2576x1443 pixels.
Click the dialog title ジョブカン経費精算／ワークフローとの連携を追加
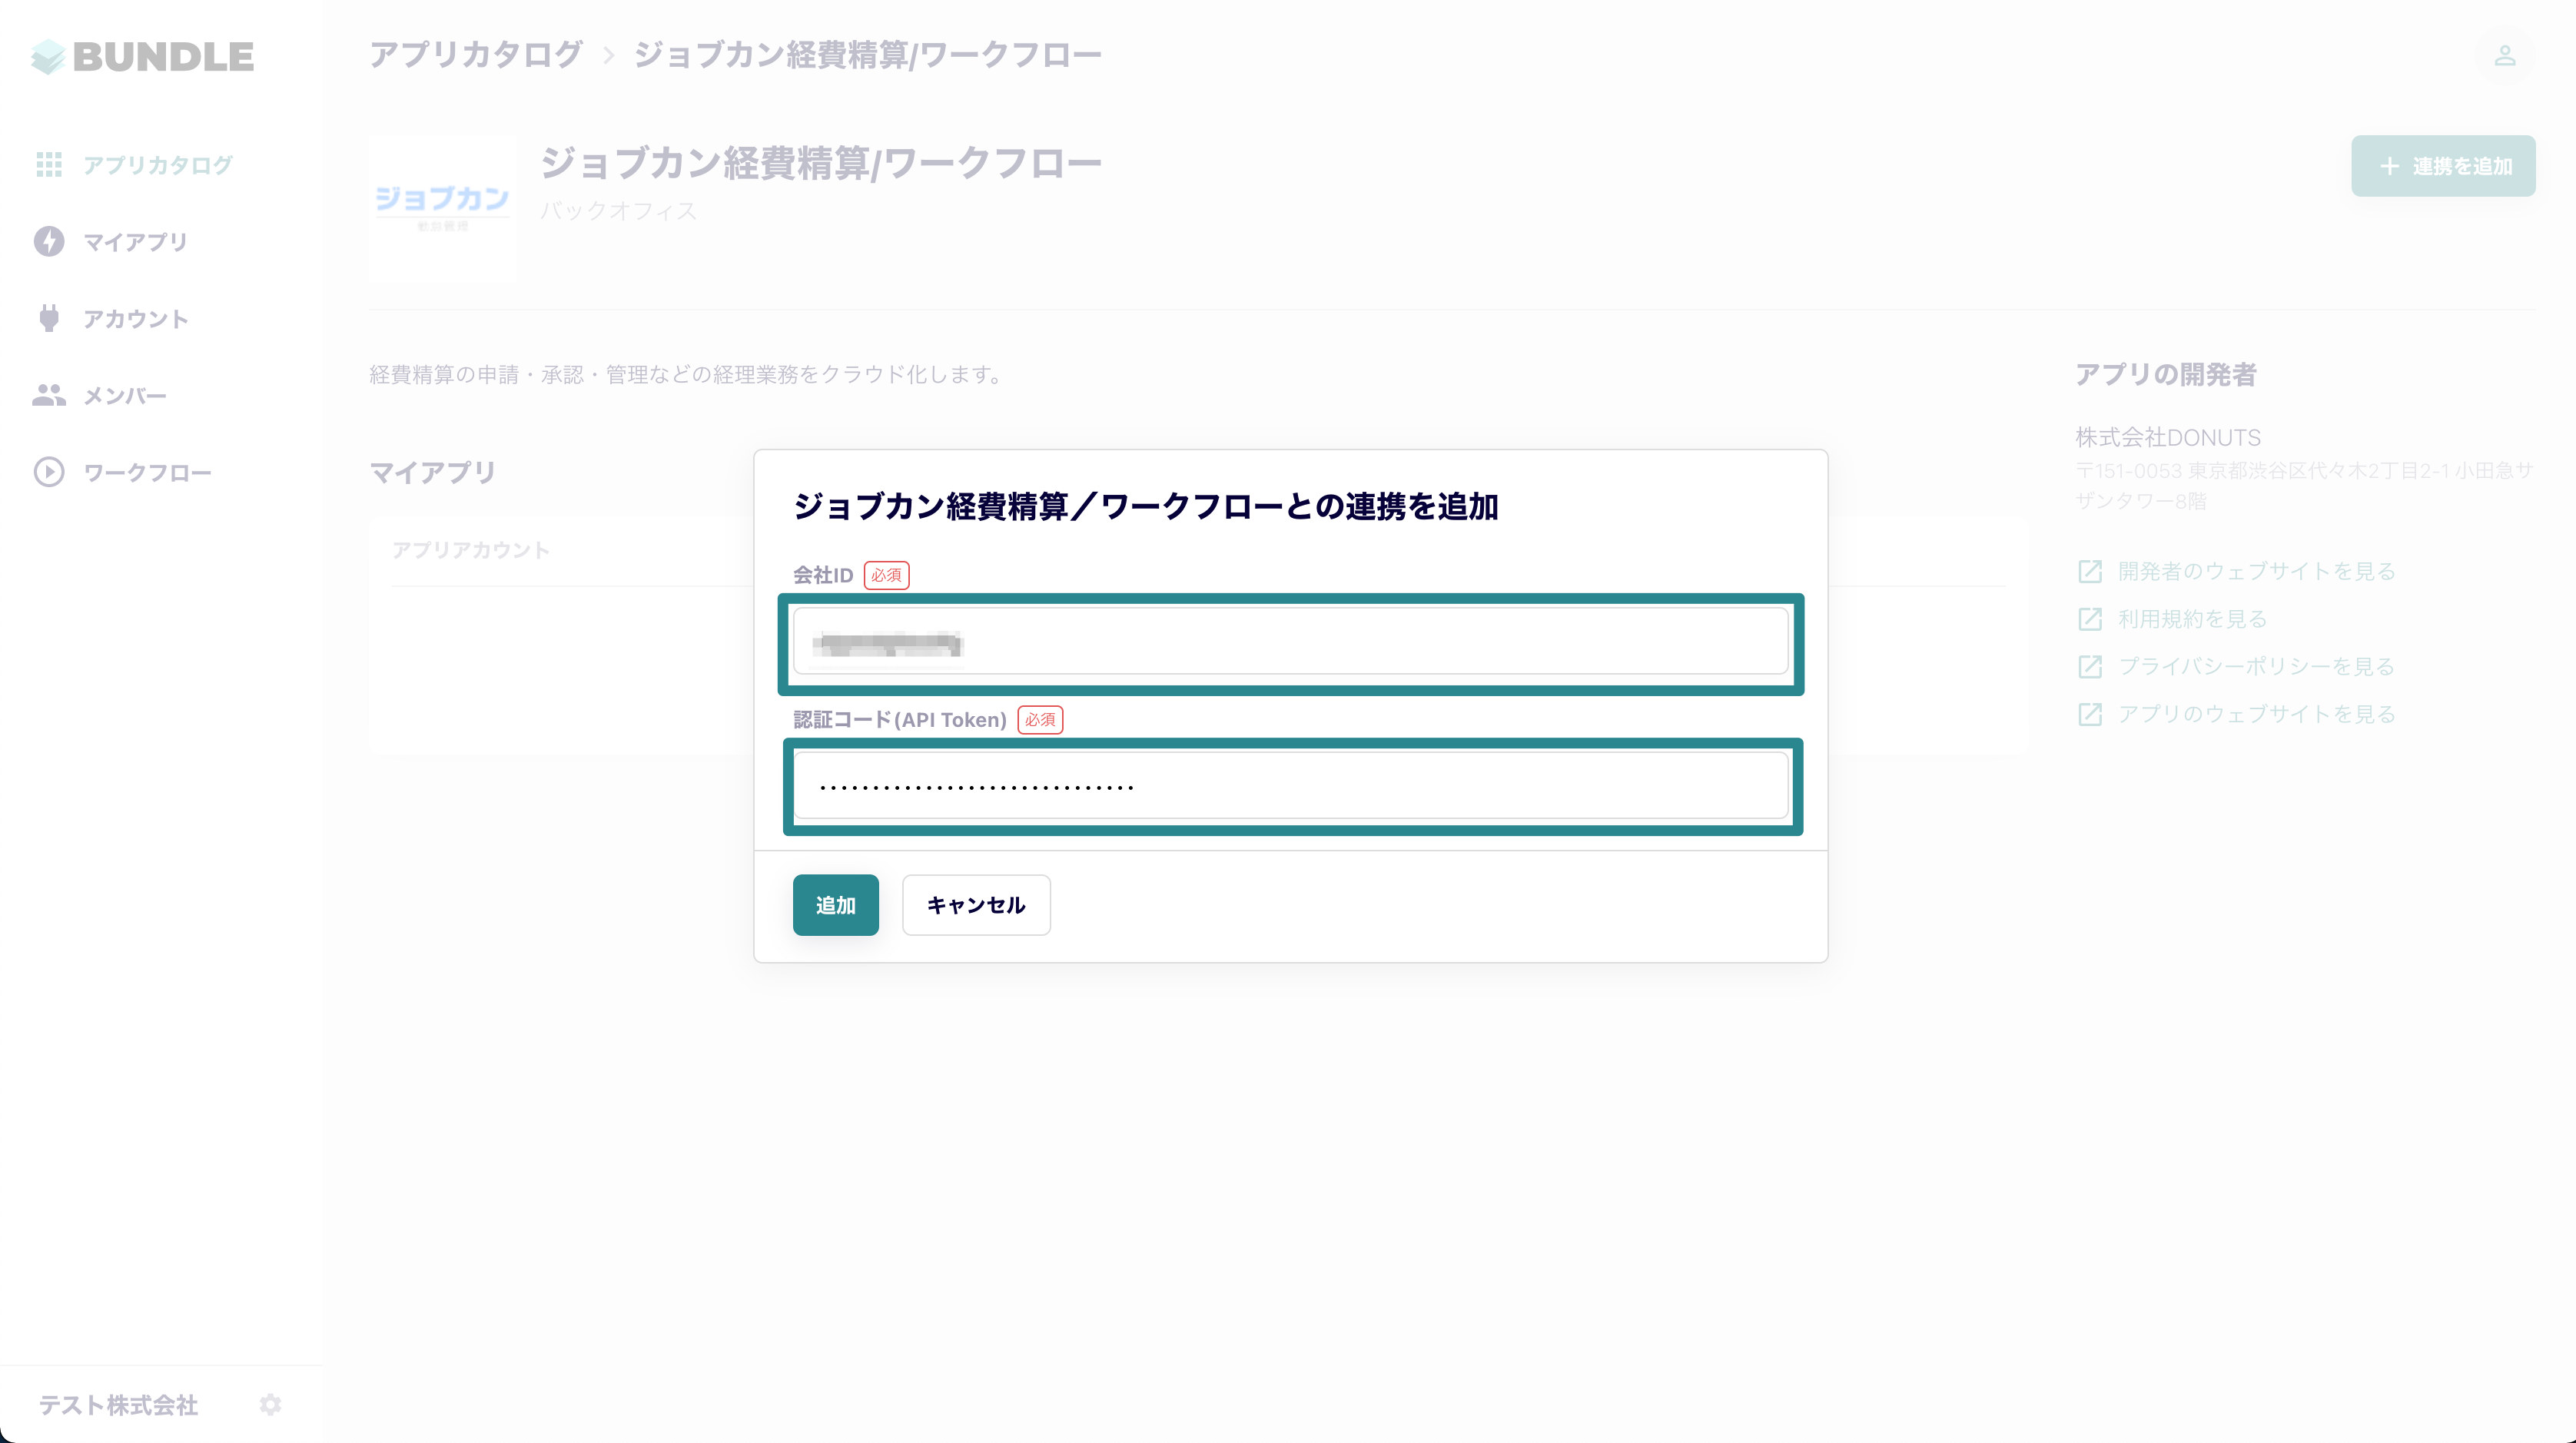tap(1146, 507)
